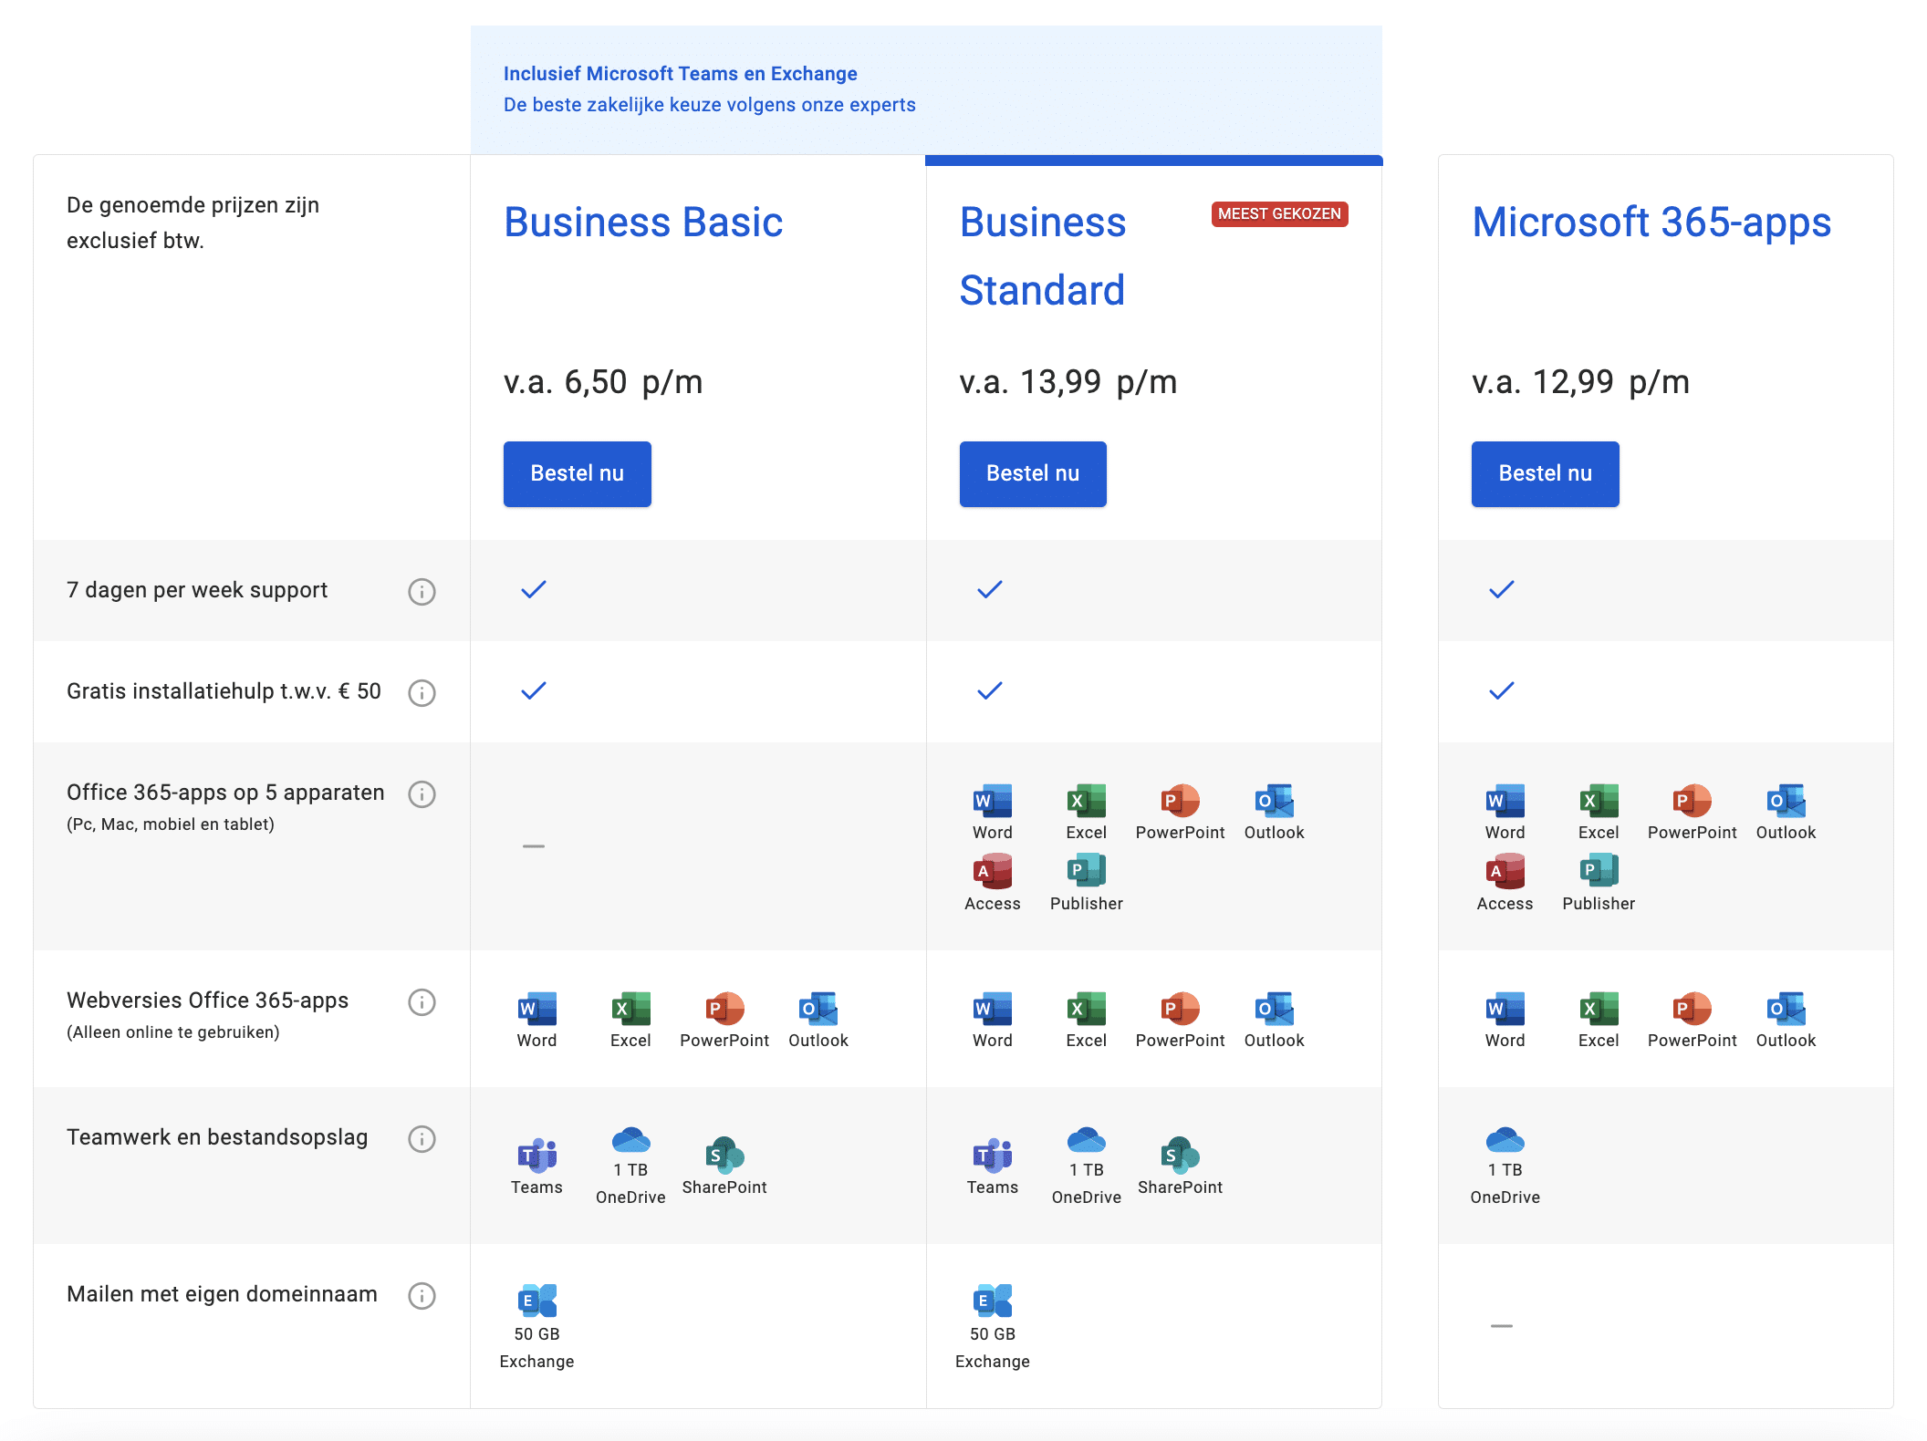Screen dimensions: 1927x1441
Task: Click Excel web icon in Business Basic column
Action: (x=630, y=1009)
